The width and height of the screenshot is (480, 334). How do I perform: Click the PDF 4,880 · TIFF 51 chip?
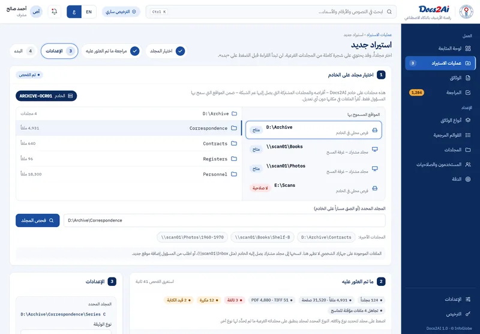click(272, 300)
